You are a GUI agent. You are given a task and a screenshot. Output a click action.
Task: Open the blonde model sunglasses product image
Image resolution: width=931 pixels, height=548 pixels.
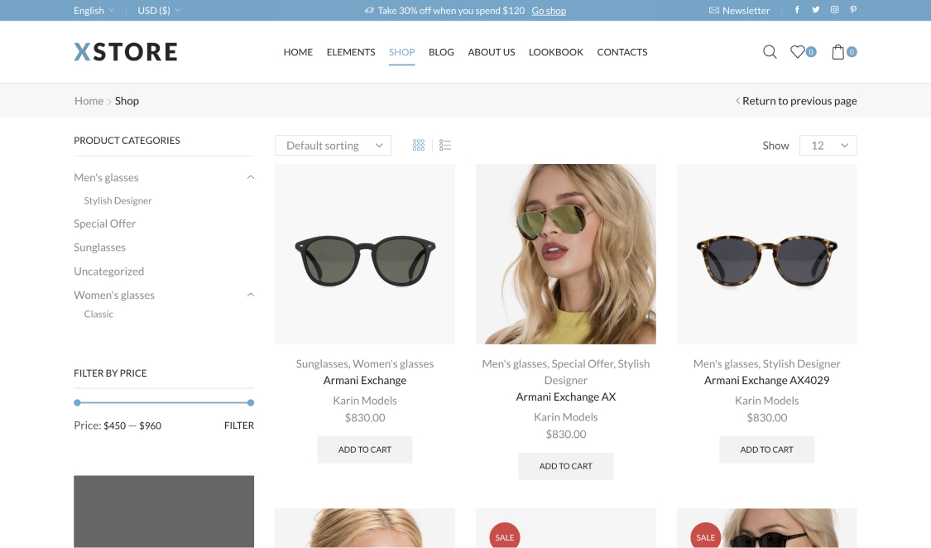point(566,253)
